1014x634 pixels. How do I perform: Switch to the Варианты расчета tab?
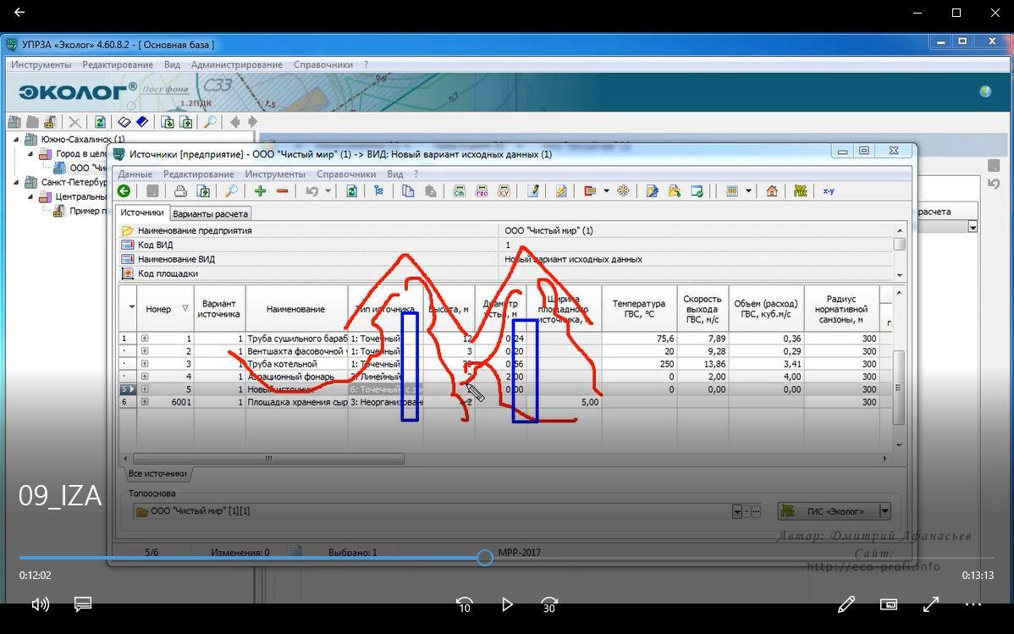tap(210, 214)
